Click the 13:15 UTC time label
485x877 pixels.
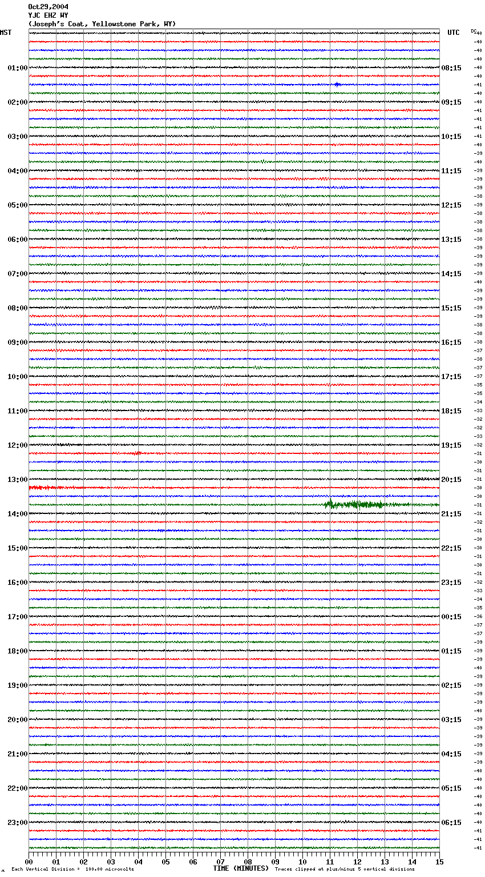[x=451, y=240]
